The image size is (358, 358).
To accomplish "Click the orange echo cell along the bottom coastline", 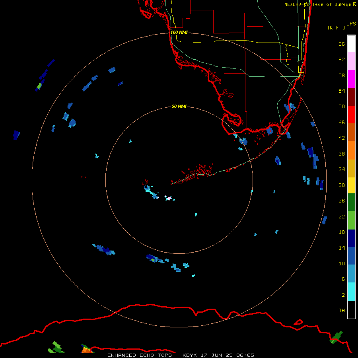I will click(x=86, y=350).
